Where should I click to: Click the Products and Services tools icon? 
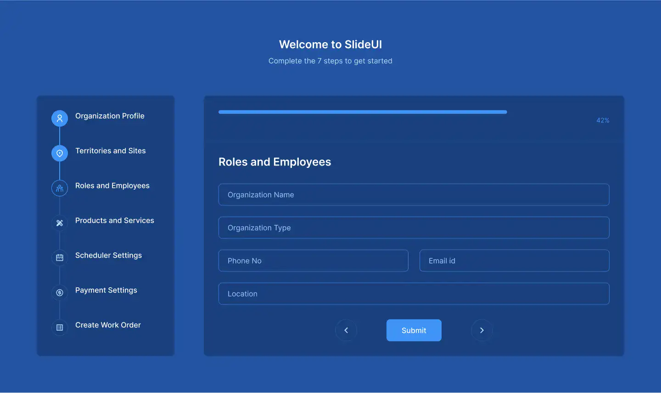(x=60, y=223)
